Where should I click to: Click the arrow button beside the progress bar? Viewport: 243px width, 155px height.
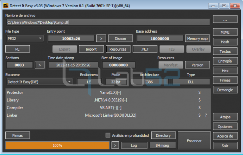(115, 145)
